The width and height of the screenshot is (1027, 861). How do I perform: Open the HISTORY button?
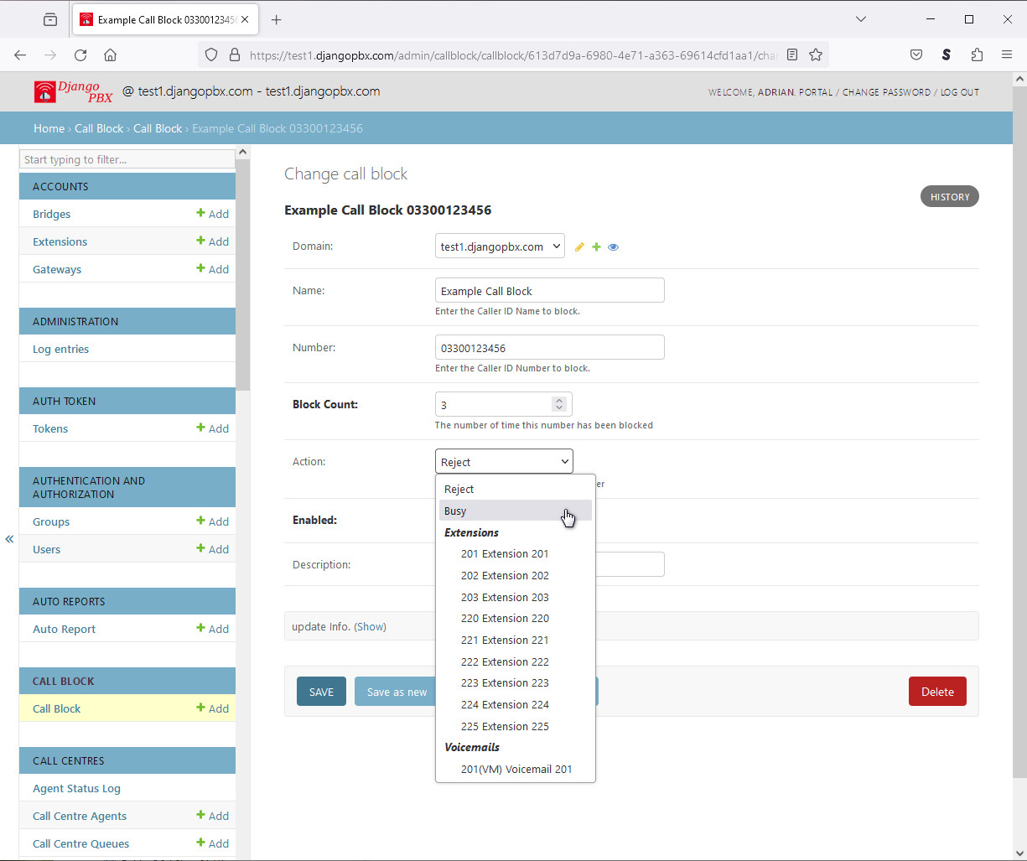coord(949,197)
